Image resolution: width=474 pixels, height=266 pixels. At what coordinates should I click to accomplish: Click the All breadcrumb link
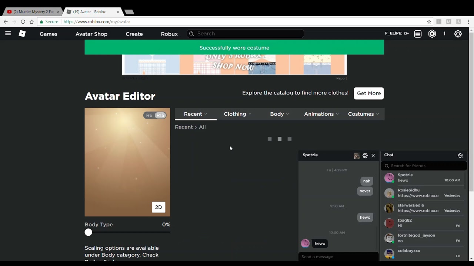tap(202, 127)
